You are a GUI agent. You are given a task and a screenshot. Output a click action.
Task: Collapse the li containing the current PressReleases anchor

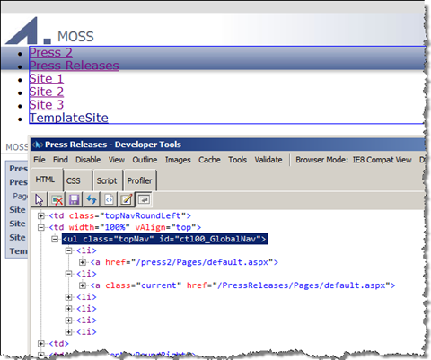[68, 274]
